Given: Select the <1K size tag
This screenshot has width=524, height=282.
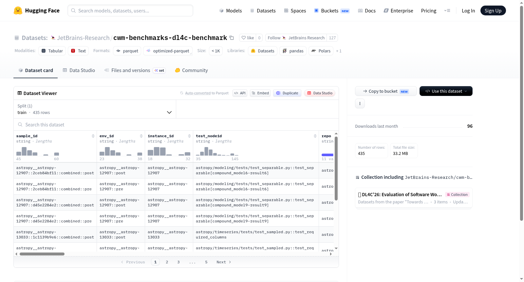Looking at the screenshot, I should (216, 51).
